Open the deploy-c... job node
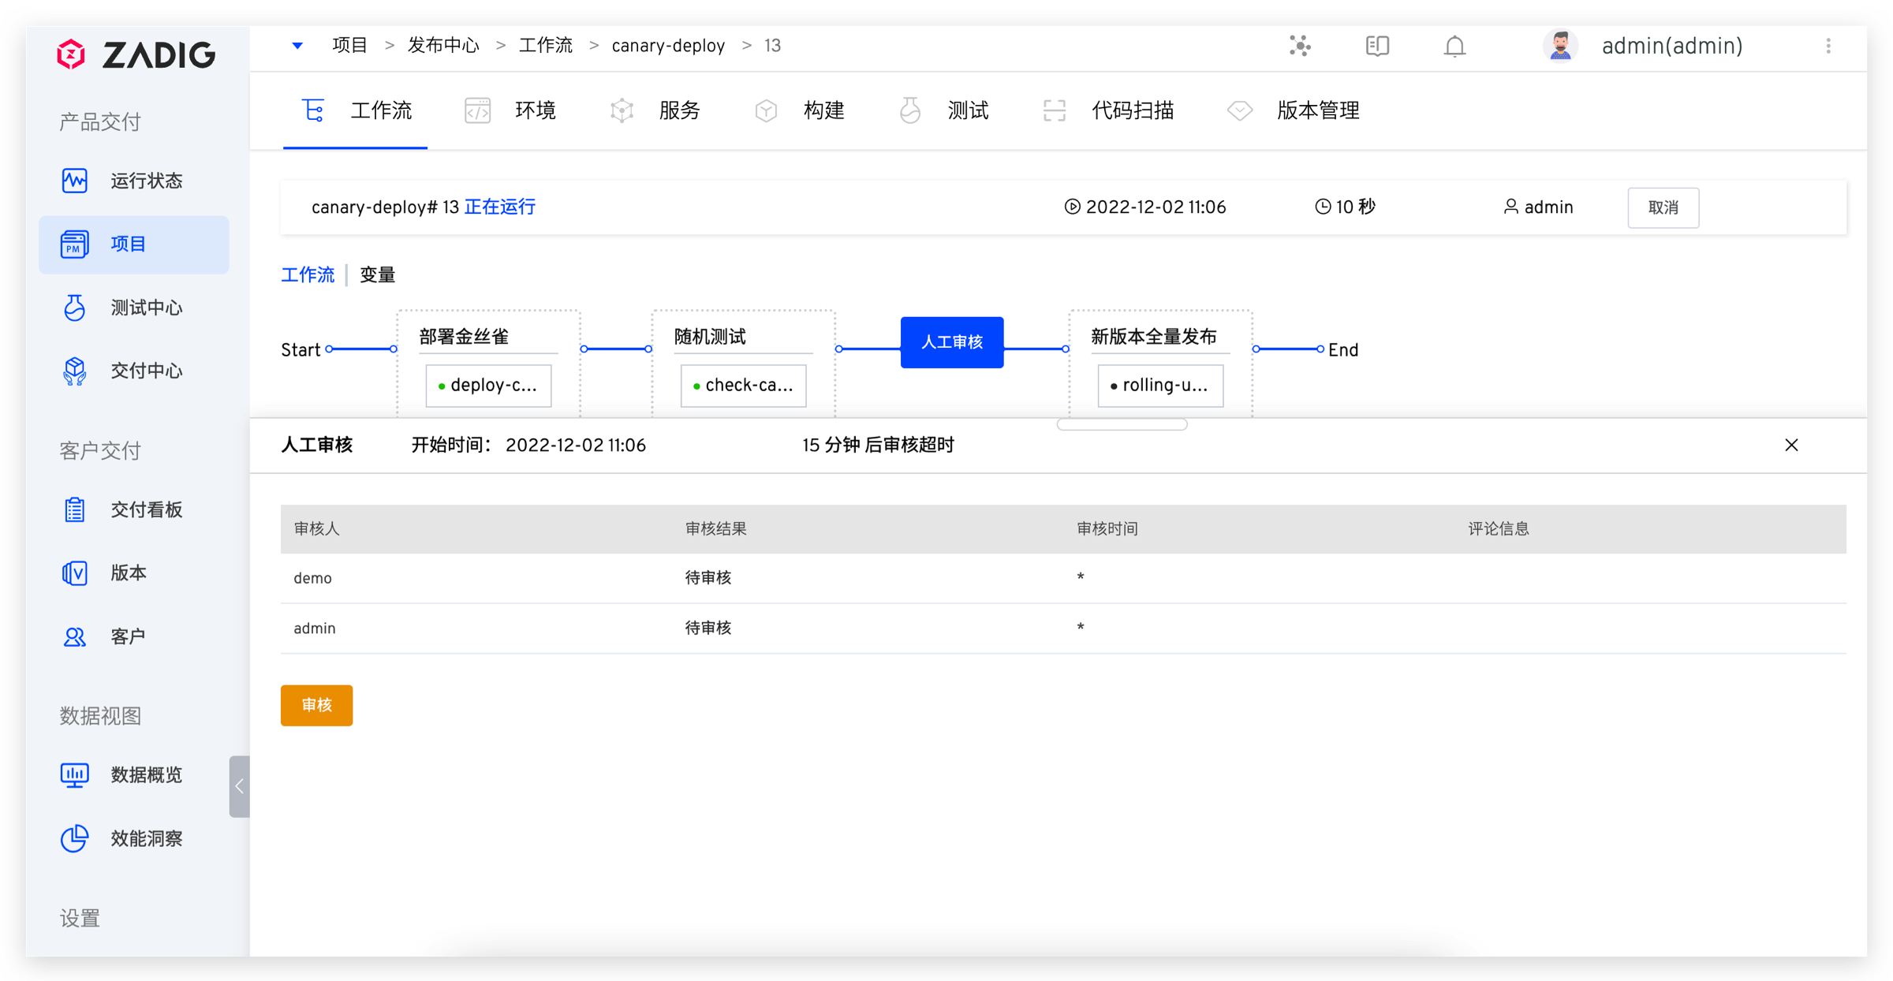 point(488,386)
